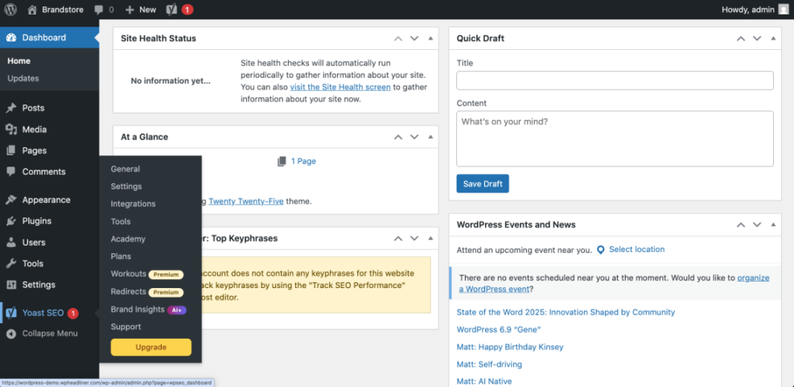Open State of the Word 2025 article
The height and width of the screenshot is (387, 794).
[x=566, y=312]
